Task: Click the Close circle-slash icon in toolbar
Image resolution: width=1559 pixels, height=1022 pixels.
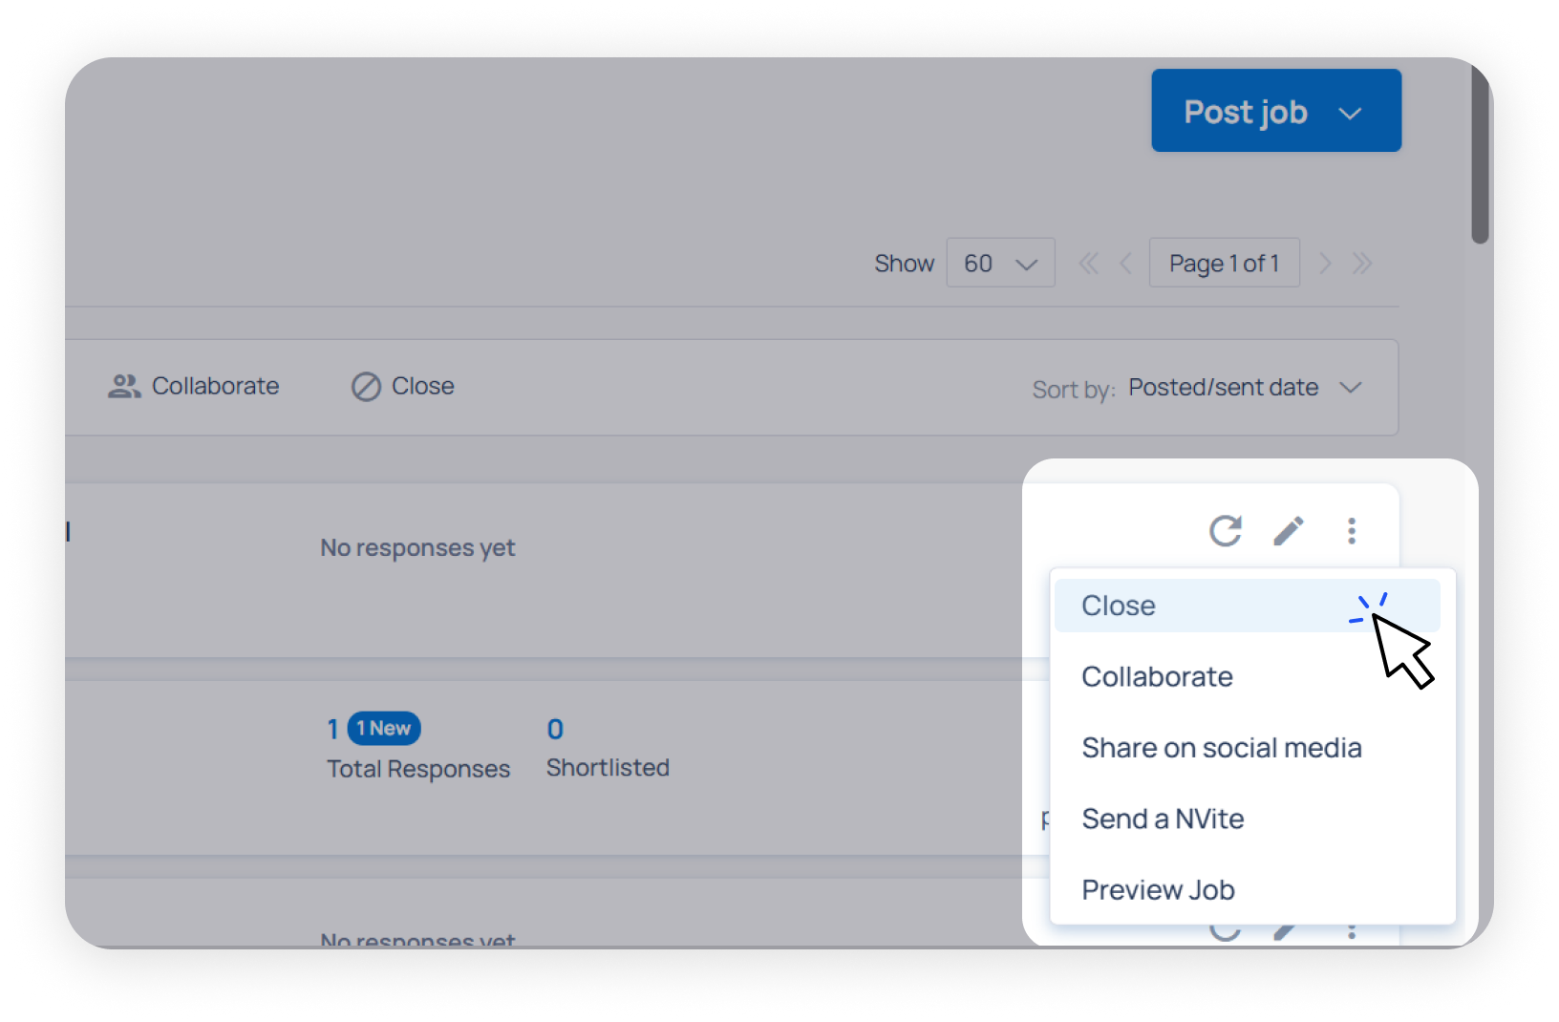Action: tap(366, 386)
